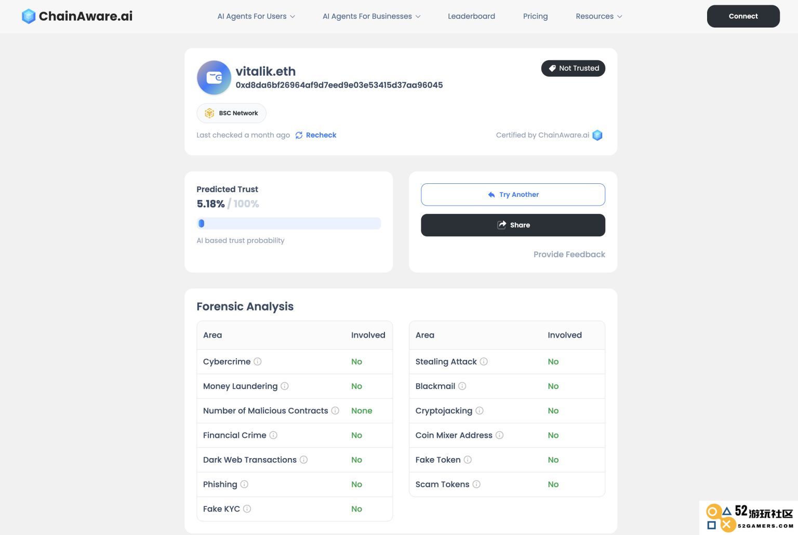Click the No value in Cybercrime row
This screenshot has height=535, width=798.
coord(356,362)
